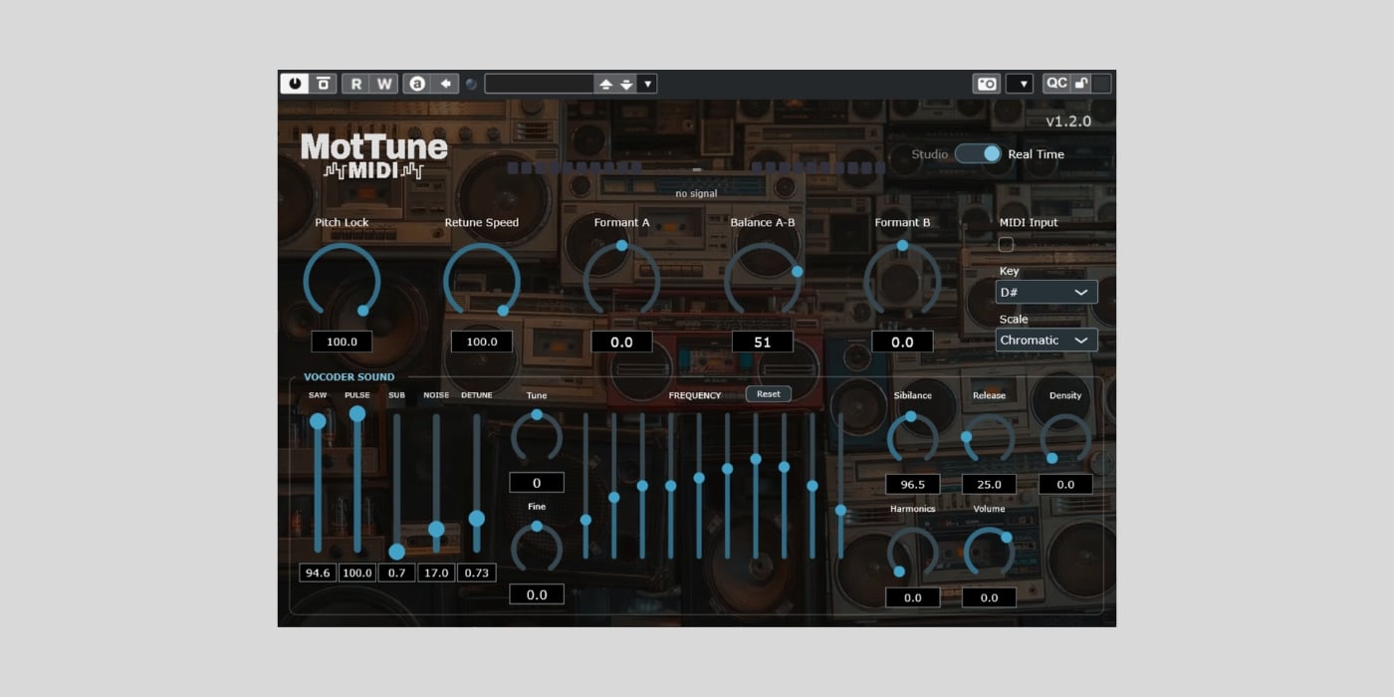
Task: Click the Tune value field 0
Action: point(537,483)
